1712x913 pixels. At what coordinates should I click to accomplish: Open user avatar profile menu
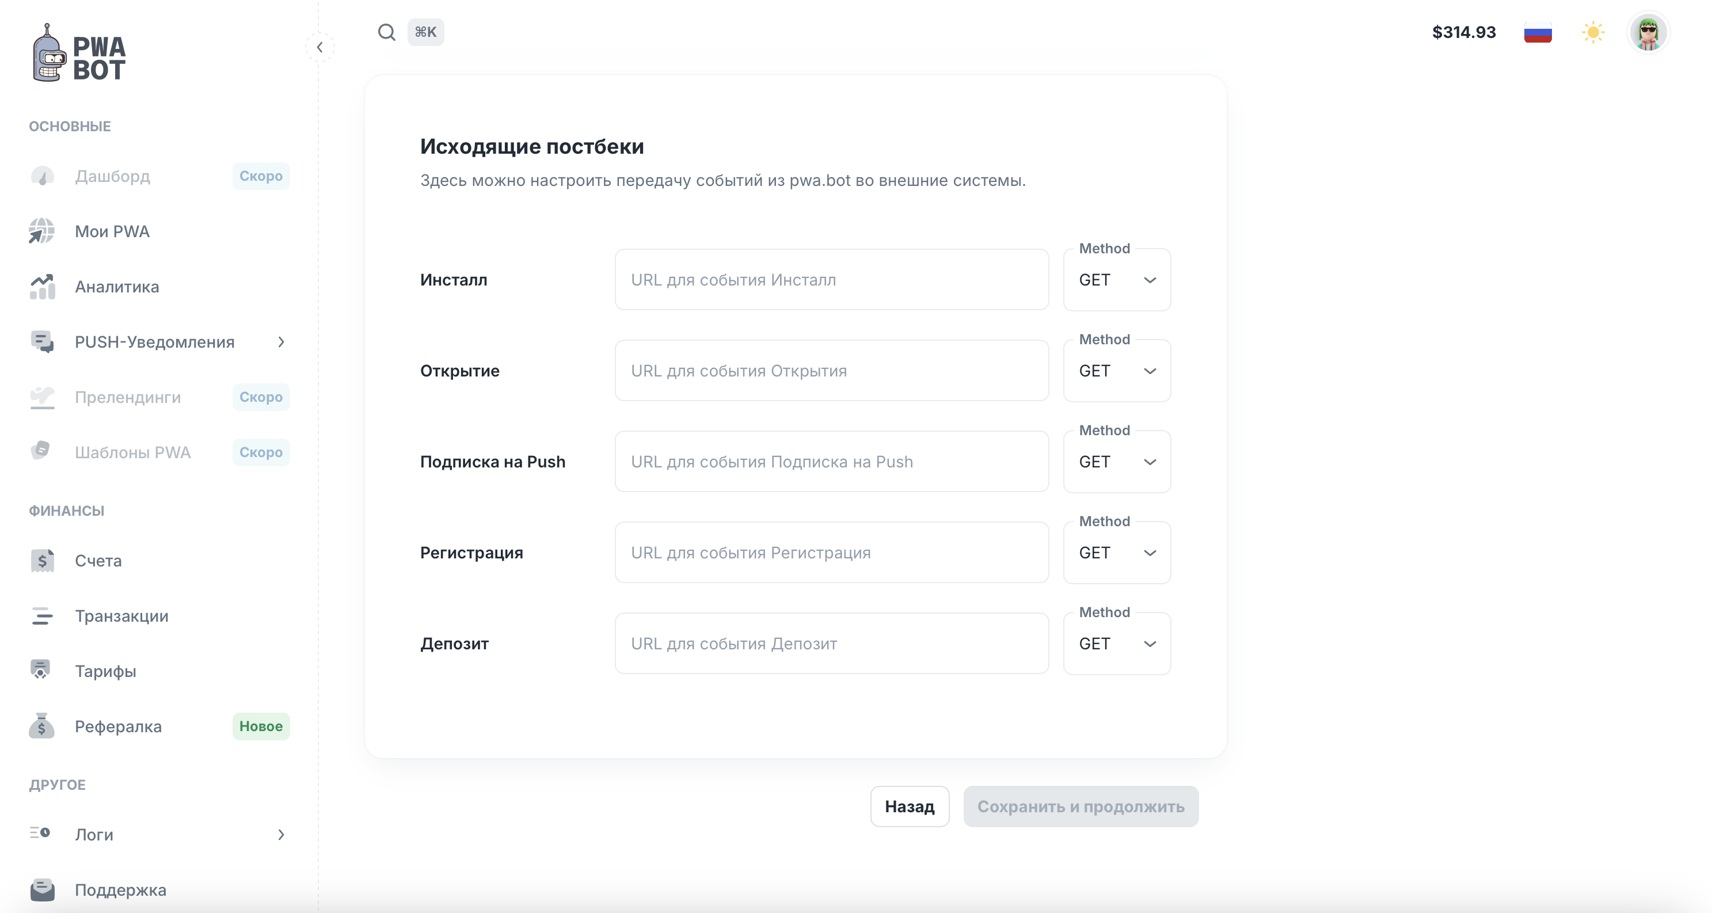click(x=1648, y=32)
